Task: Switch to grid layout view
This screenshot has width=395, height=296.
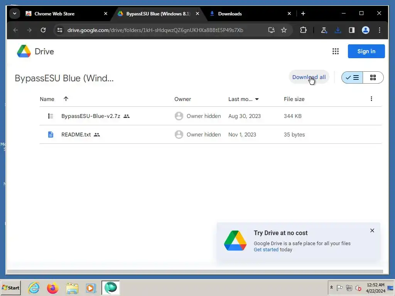Action: 373,77
